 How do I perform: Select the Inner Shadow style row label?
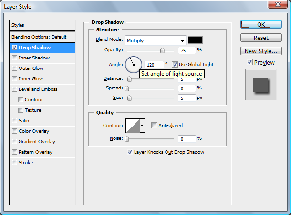[34, 58]
